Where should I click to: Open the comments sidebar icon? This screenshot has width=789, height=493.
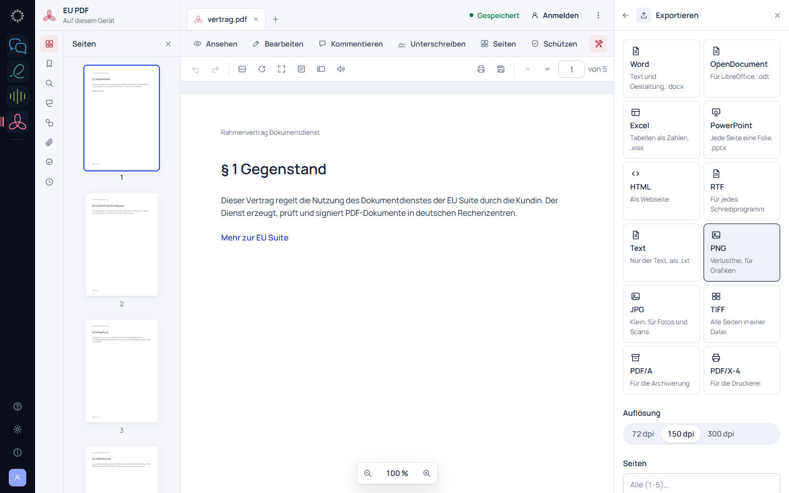[49, 103]
